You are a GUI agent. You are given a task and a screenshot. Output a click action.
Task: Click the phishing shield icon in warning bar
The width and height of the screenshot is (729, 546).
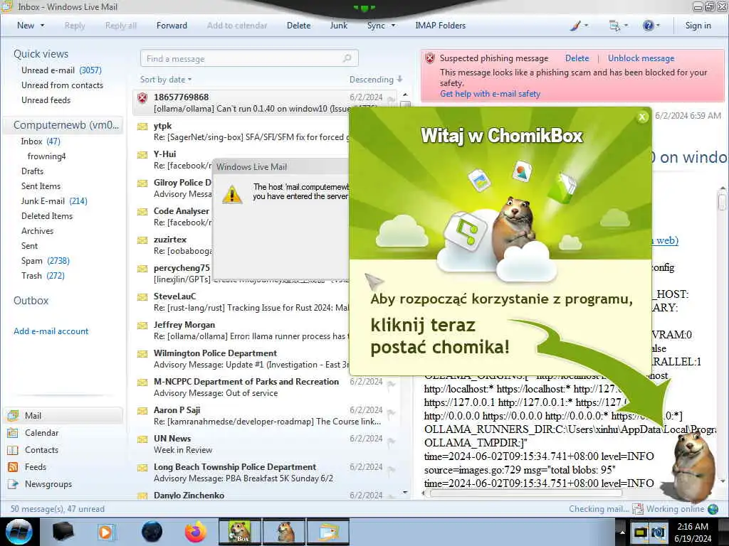(430, 58)
